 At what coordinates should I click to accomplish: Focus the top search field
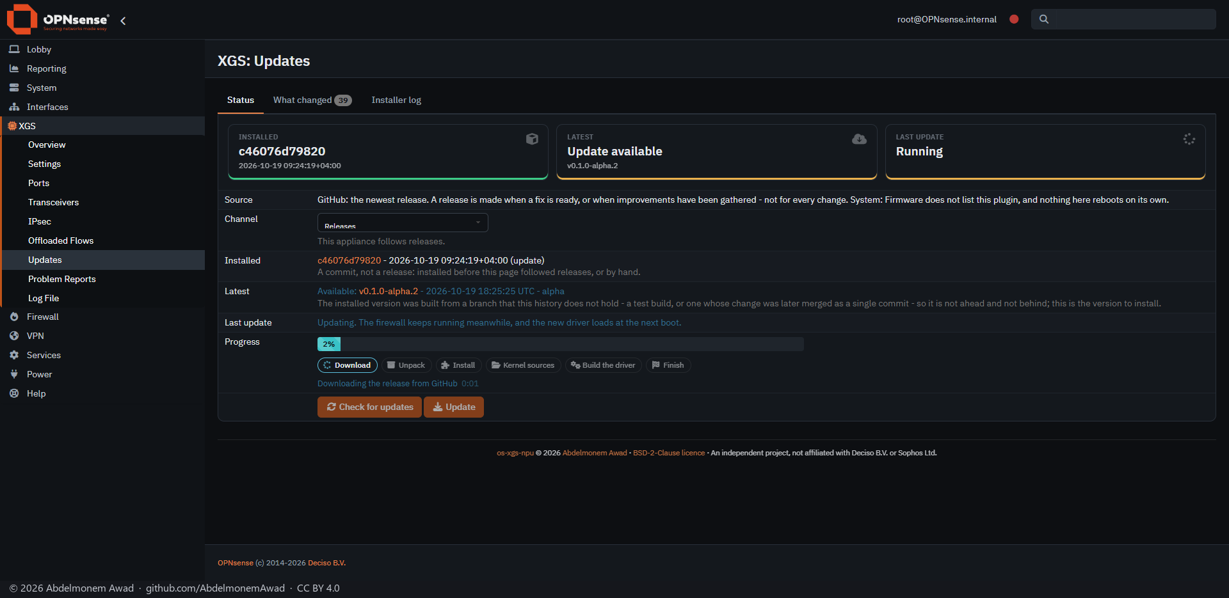[x=1123, y=19]
